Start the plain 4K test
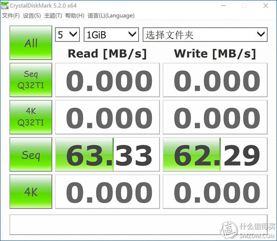The image size is (277, 241). [x=31, y=192]
